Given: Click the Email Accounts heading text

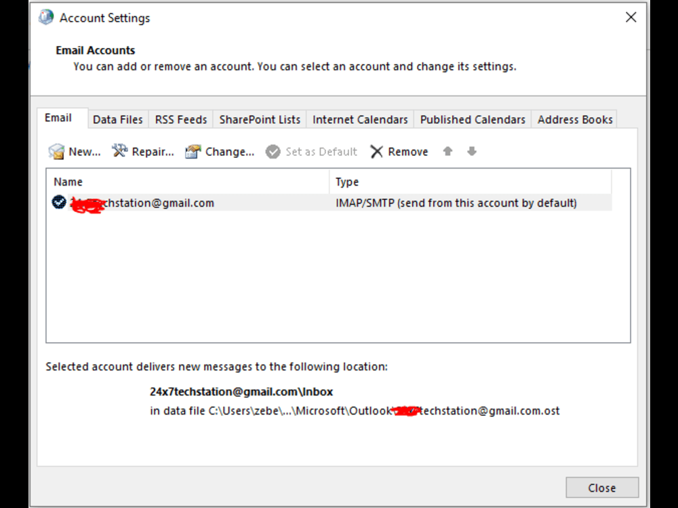Looking at the screenshot, I should [x=96, y=50].
